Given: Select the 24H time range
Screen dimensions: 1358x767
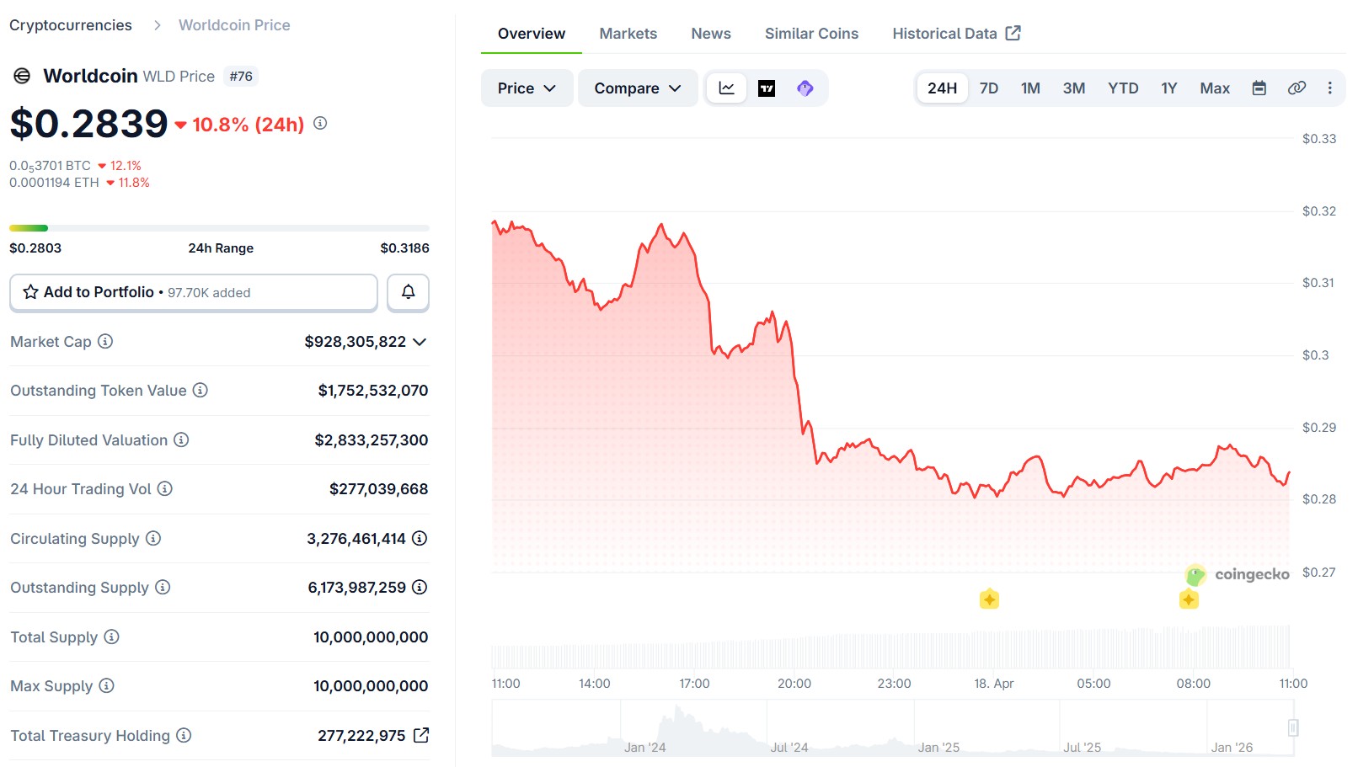Looking at the screenshot, I should coord(942,88).
